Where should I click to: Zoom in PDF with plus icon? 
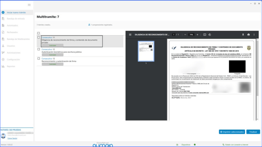point(197,35)
